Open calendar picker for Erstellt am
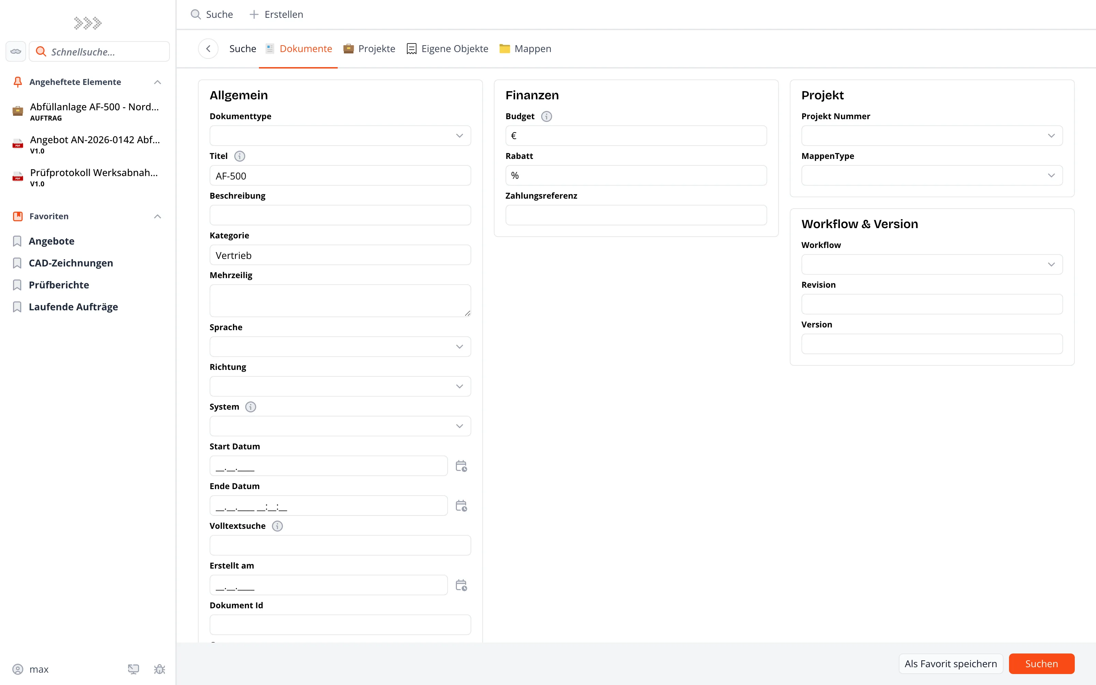Image resolution: width=1096 pixels, height=685 pixels. 461,585
